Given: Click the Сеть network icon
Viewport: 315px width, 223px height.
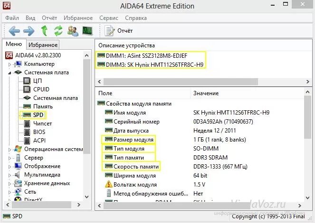Looking at the screenshot, I should 18,192.
